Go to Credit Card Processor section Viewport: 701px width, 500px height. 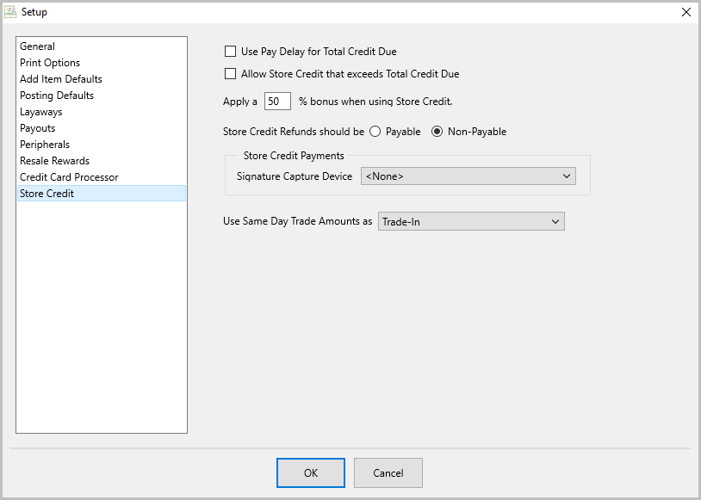(102, 177)
